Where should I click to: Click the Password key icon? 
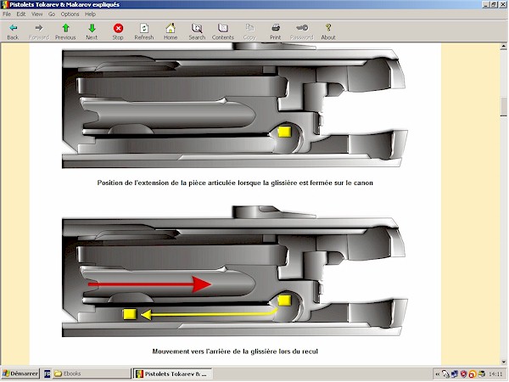[302, 31]
